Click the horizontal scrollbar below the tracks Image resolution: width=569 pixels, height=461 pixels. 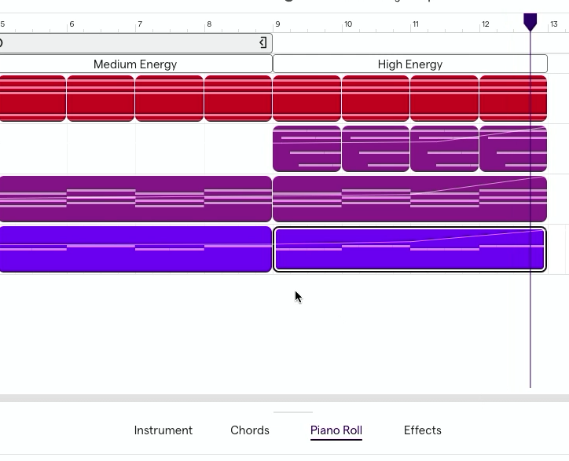coord(284,398)
